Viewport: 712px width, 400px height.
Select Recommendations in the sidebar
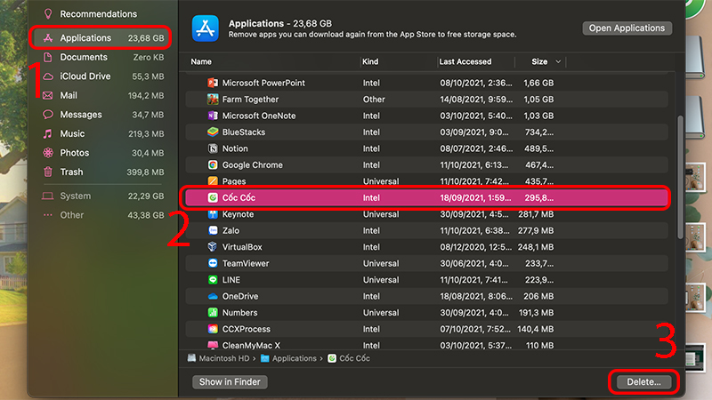click(99, 14)
